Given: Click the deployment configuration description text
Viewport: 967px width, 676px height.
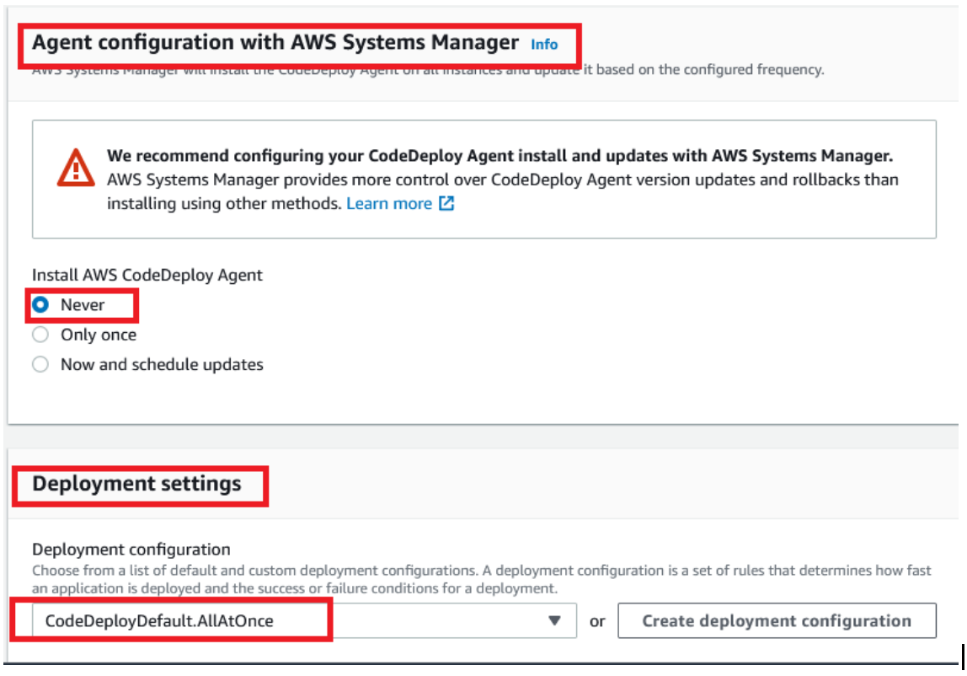Looking at the screenshot, I should [x=482, y=579].
